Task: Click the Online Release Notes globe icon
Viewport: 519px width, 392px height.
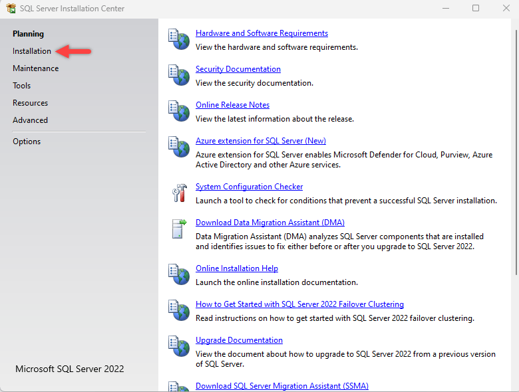Action: coord(179,111)
